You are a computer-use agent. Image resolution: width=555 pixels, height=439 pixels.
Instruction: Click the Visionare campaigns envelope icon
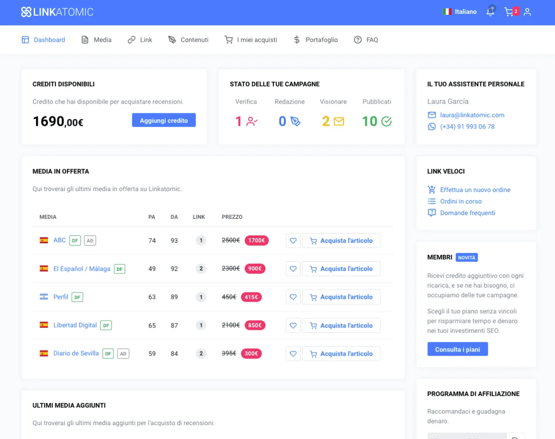(x=339, y=122)
